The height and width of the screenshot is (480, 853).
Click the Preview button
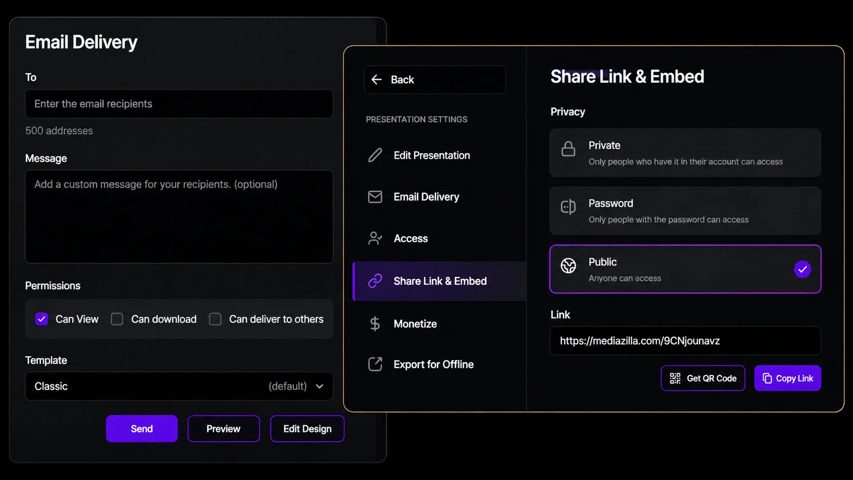223,428
